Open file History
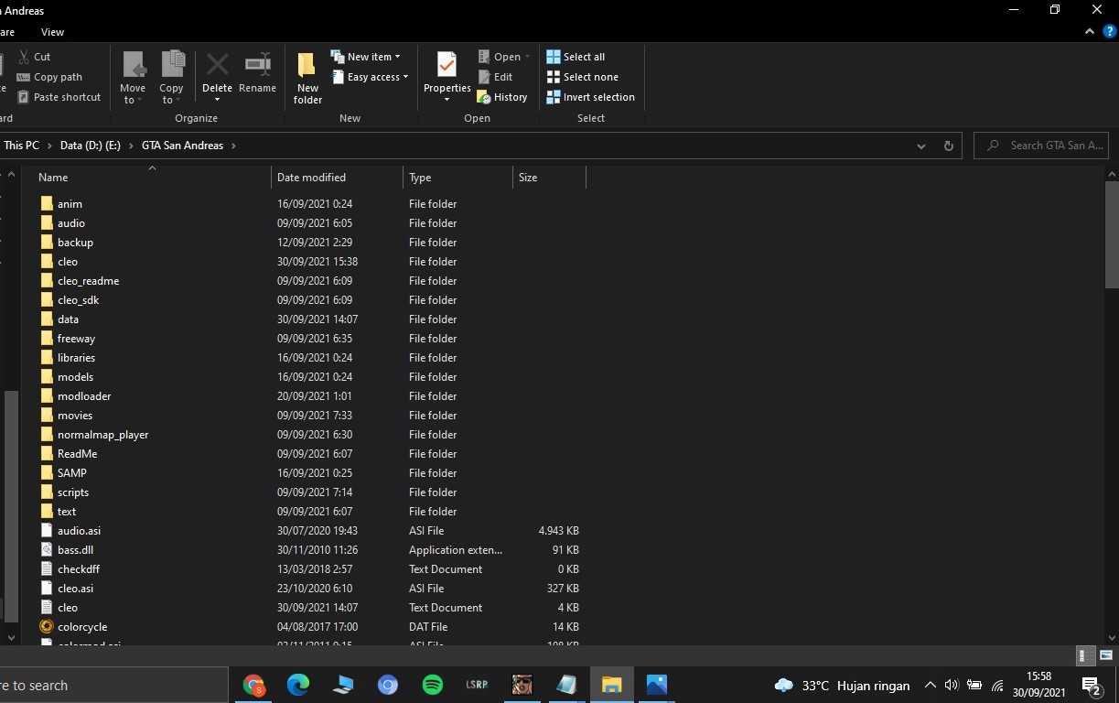Image resolution: width=1119 pixels, height=703 pixels. click(x=502, y=97)
